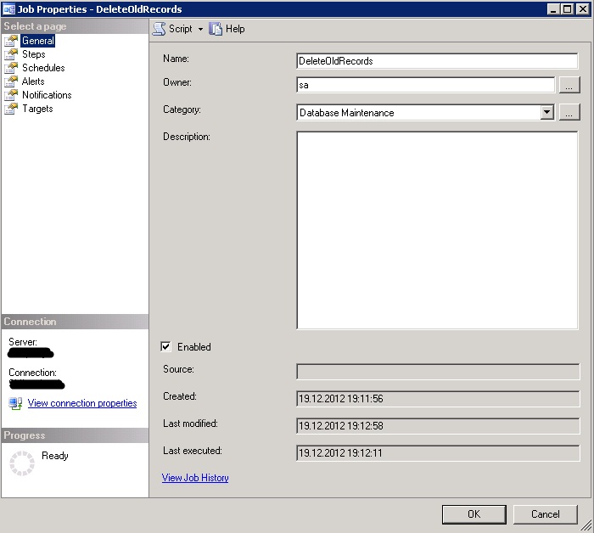Expand the Script dropdown arrow
The image size is (594, 533).
(200, 29)
